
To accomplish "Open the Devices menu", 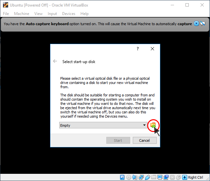I will [69, 14].
